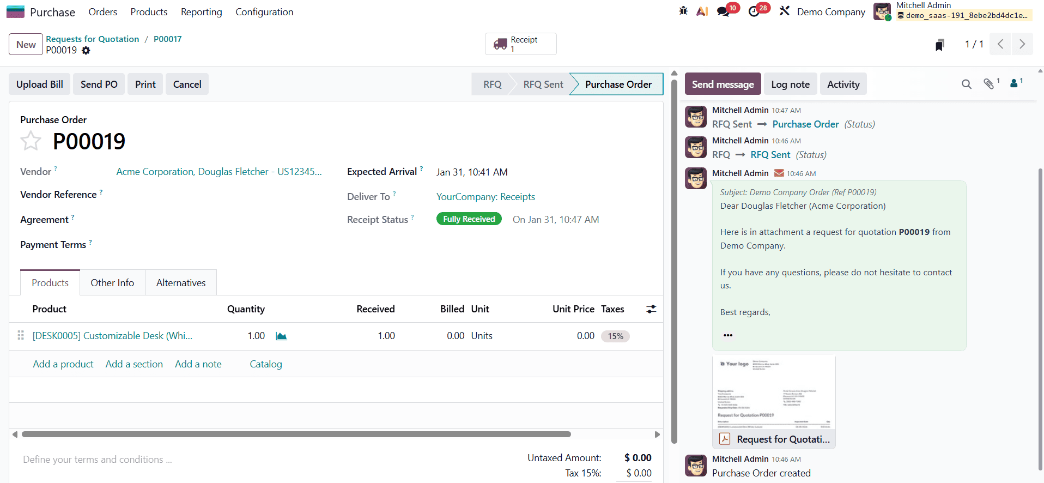This screenshot has height=483, width=1044.
Task: Open the Receipt smart button with truck
Action: tap(520, 44)
